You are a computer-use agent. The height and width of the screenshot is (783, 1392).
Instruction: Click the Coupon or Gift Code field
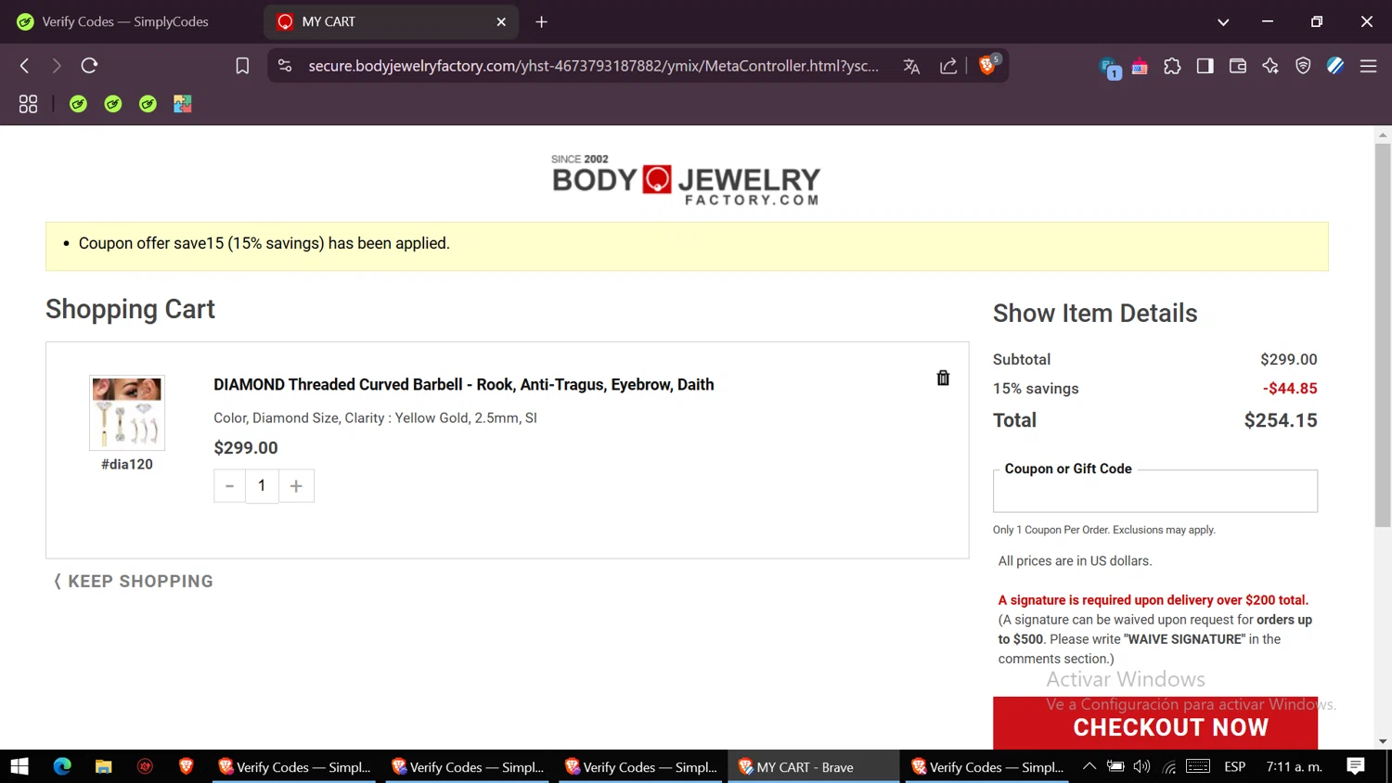point(1154,491)
